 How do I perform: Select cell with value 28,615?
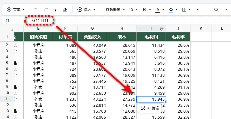click(122, 45)
